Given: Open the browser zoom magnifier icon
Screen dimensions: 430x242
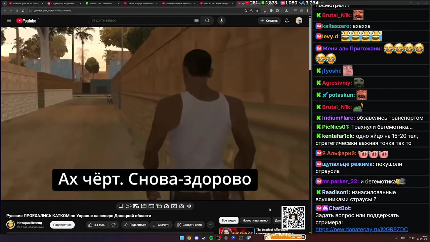Looking at the screenshot, I should coord(251,10).
